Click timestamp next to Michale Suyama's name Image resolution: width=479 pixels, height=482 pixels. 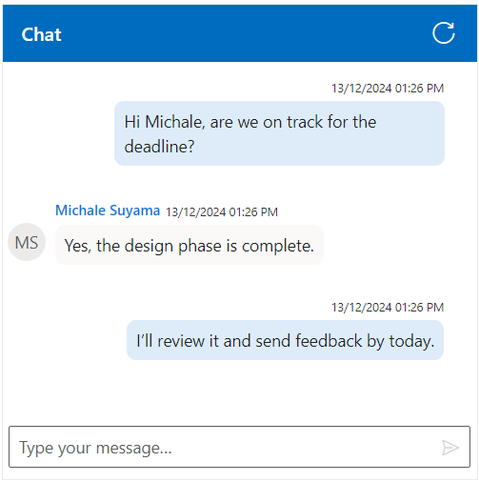[x=222, y=212]
